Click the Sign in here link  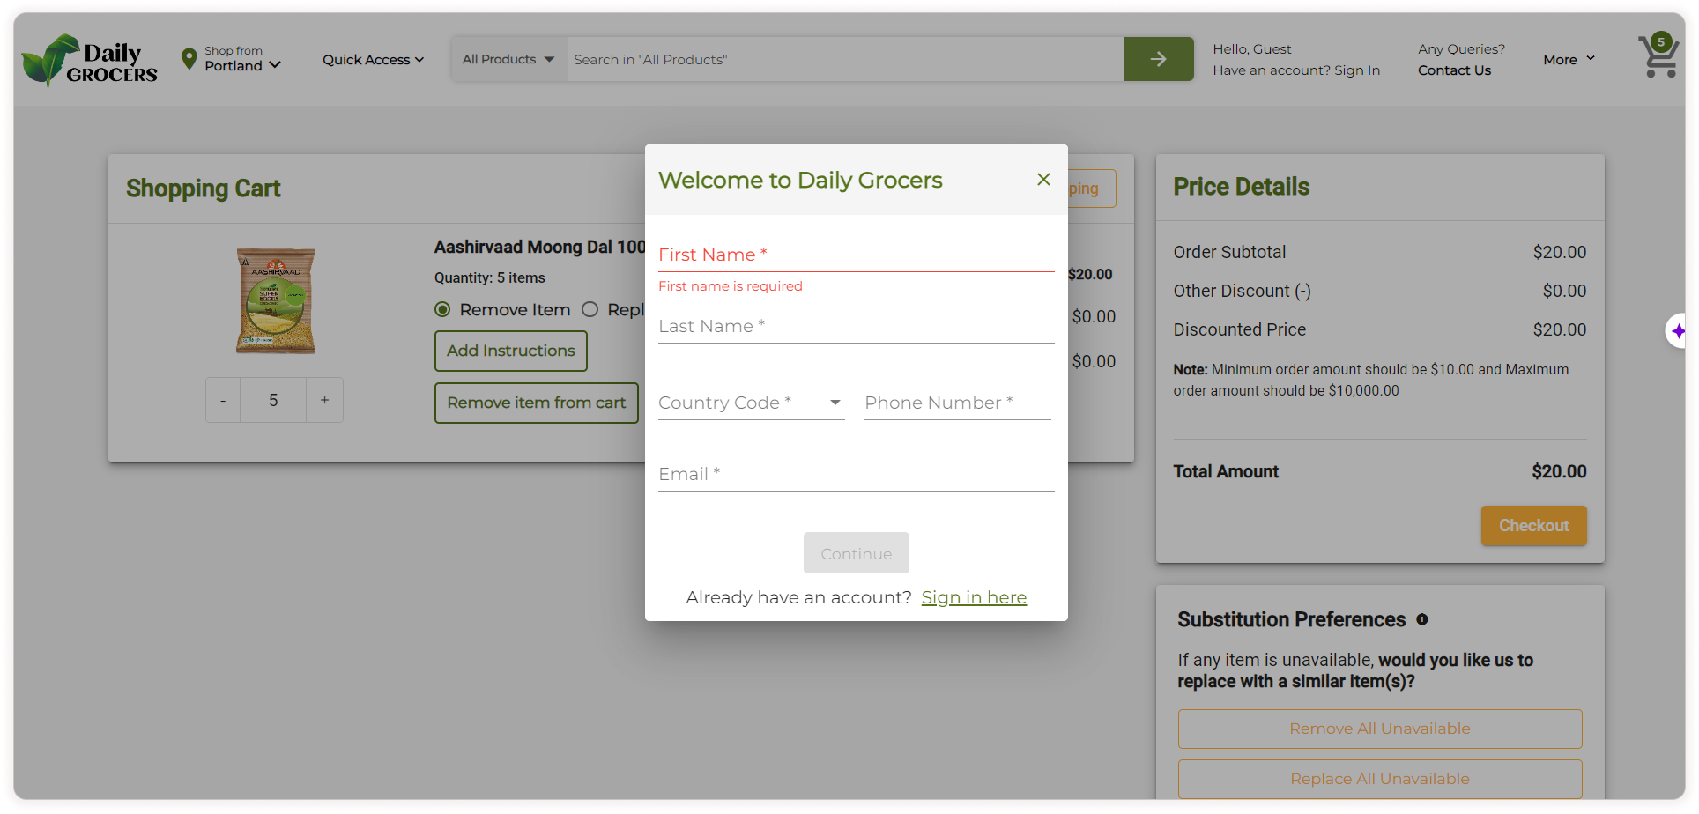(974, 597)
